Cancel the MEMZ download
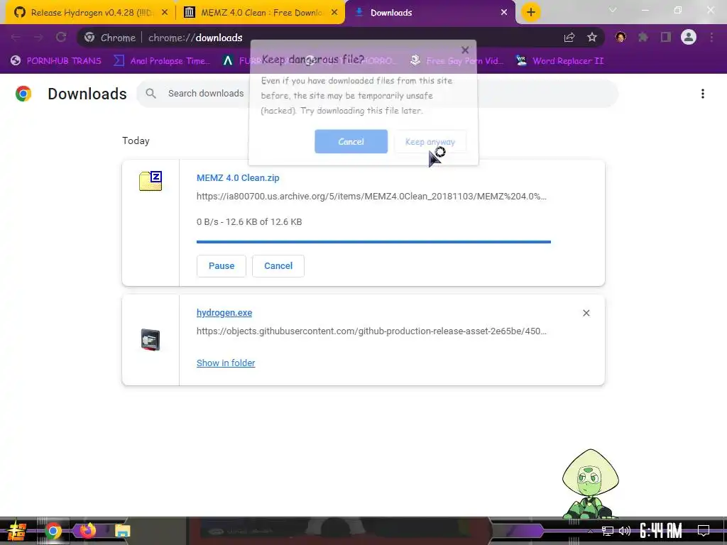727x545 pixels. (x=278, y=266)
